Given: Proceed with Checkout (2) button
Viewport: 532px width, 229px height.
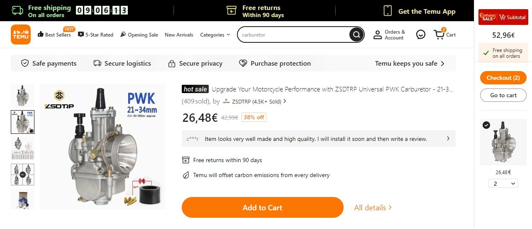Looking at the screenshot, I should (x=503, y=78).
